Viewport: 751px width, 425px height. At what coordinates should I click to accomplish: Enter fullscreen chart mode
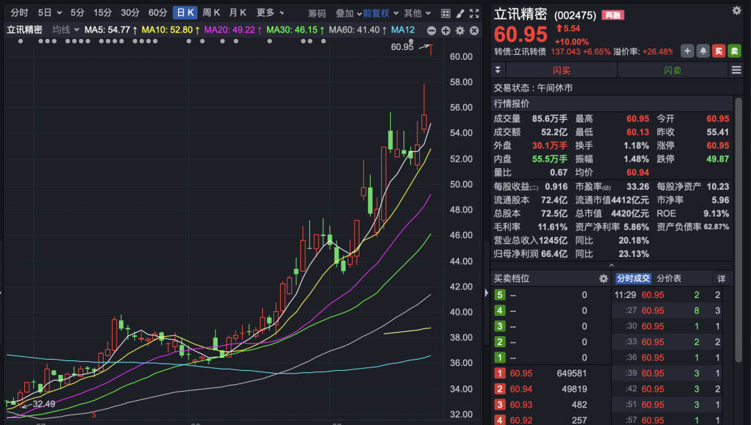tap(475, 13)
